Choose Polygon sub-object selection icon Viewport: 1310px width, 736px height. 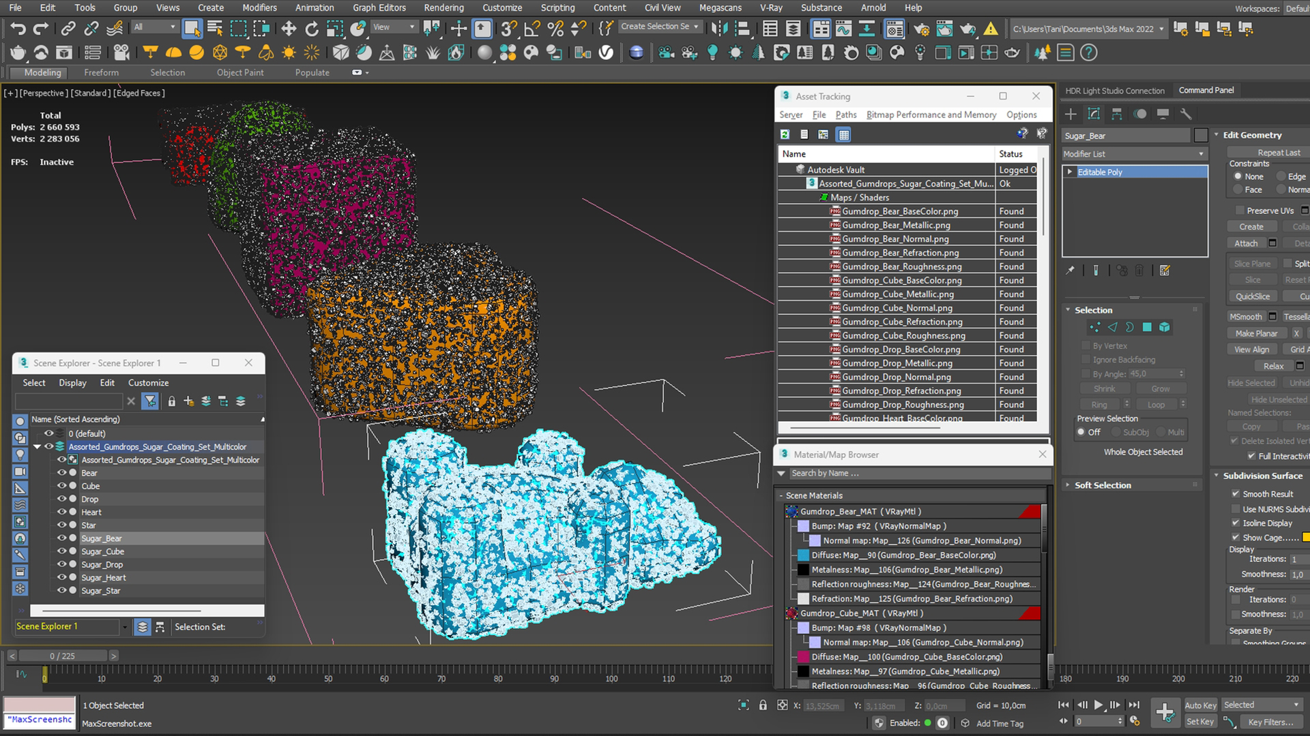click(x=1147, y=327)
